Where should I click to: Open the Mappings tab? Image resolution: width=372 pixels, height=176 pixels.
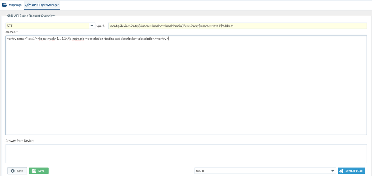(x=12, y=5)
